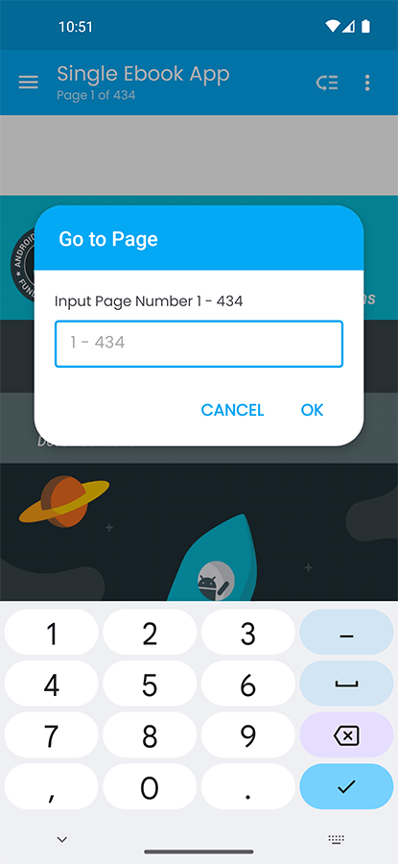This screenshot has height=864, width=398.
Task: Tap the checkmark confirm key
Action: (346, 787)
